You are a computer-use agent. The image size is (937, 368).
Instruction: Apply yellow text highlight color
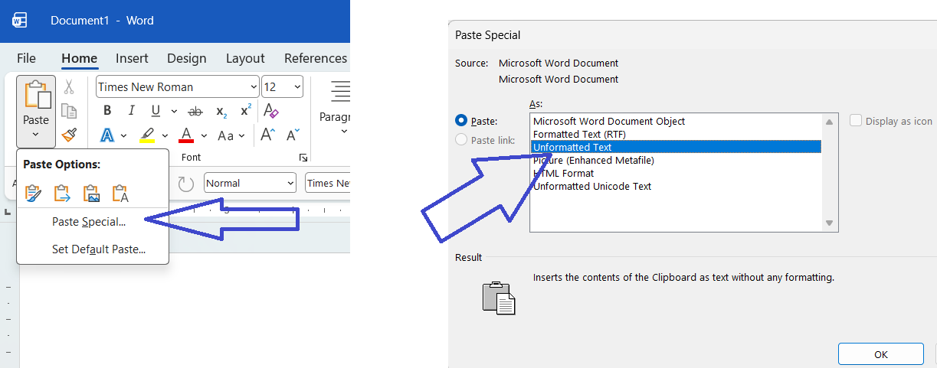click(x=146, y=135)
